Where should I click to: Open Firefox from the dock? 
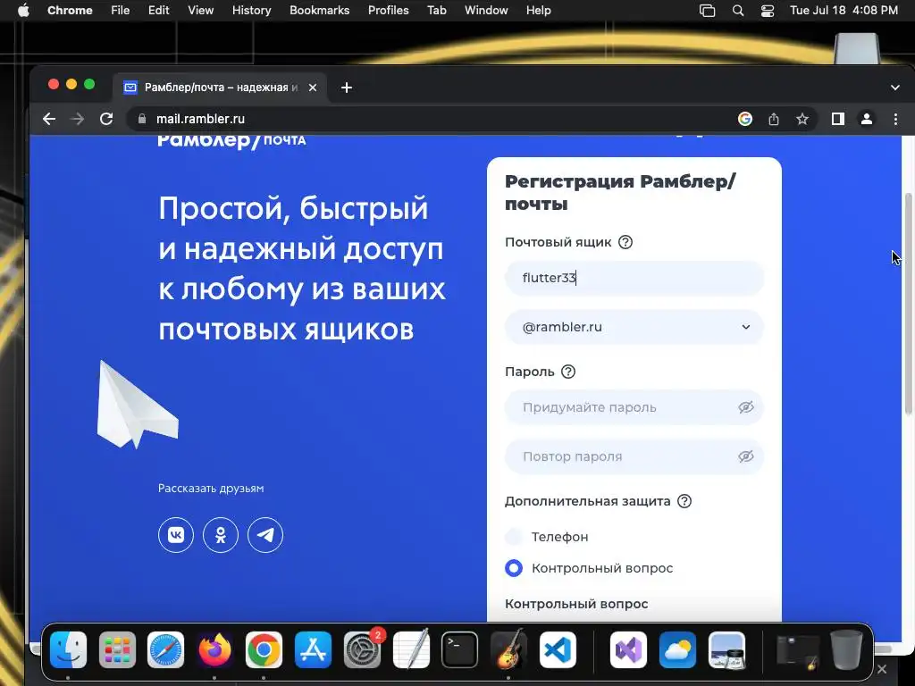[x=214, y=649]
